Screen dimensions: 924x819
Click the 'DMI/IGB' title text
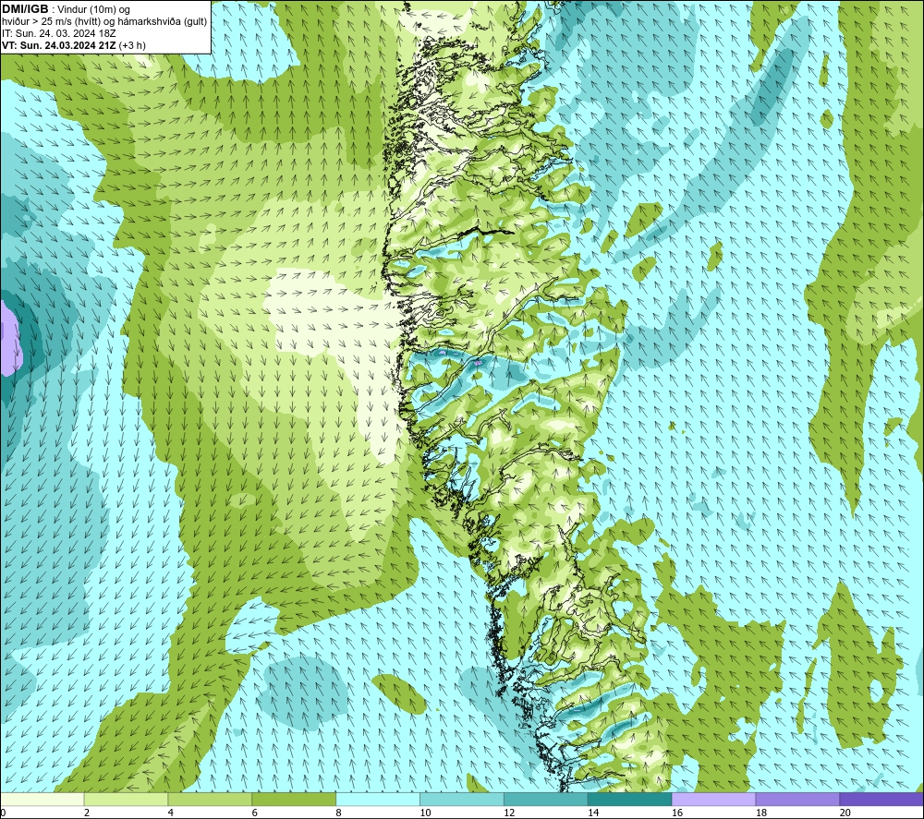25,9
